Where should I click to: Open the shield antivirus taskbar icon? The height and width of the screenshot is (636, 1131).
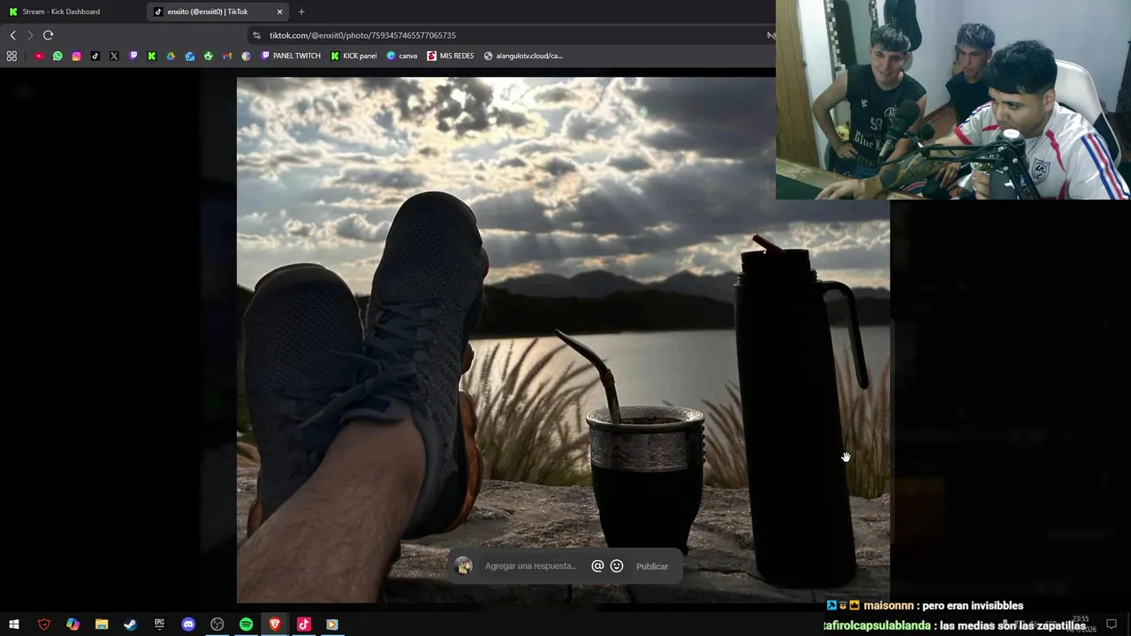43,625
